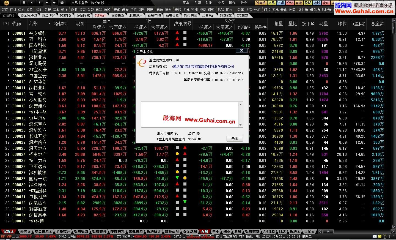Viewport: 396px width, 240px height.
Task: Open the 系统 menu
Action: pos(198,3)
